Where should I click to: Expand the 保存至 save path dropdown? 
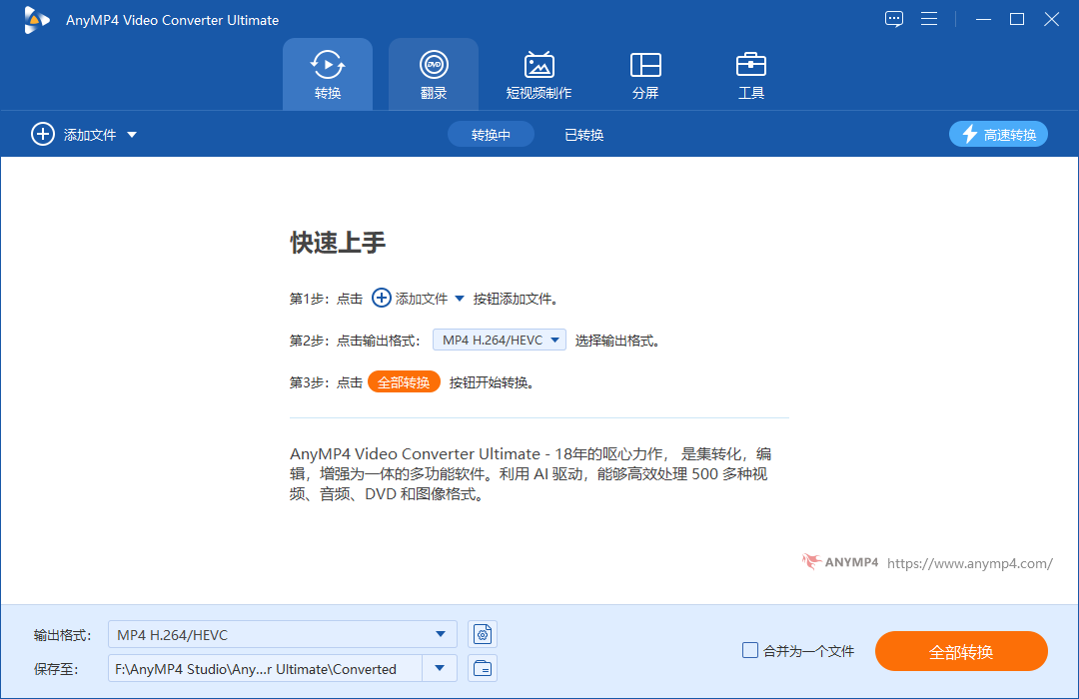click(x=440, y=668)
